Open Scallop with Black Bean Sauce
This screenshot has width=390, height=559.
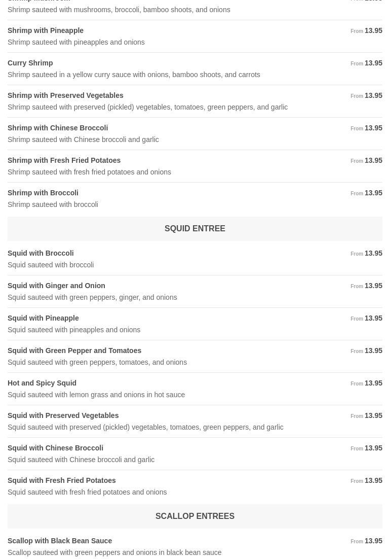[60, 541]
